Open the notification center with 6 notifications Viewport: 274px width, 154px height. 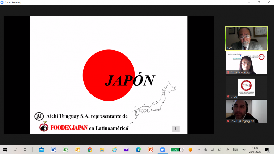click(267, 150)
